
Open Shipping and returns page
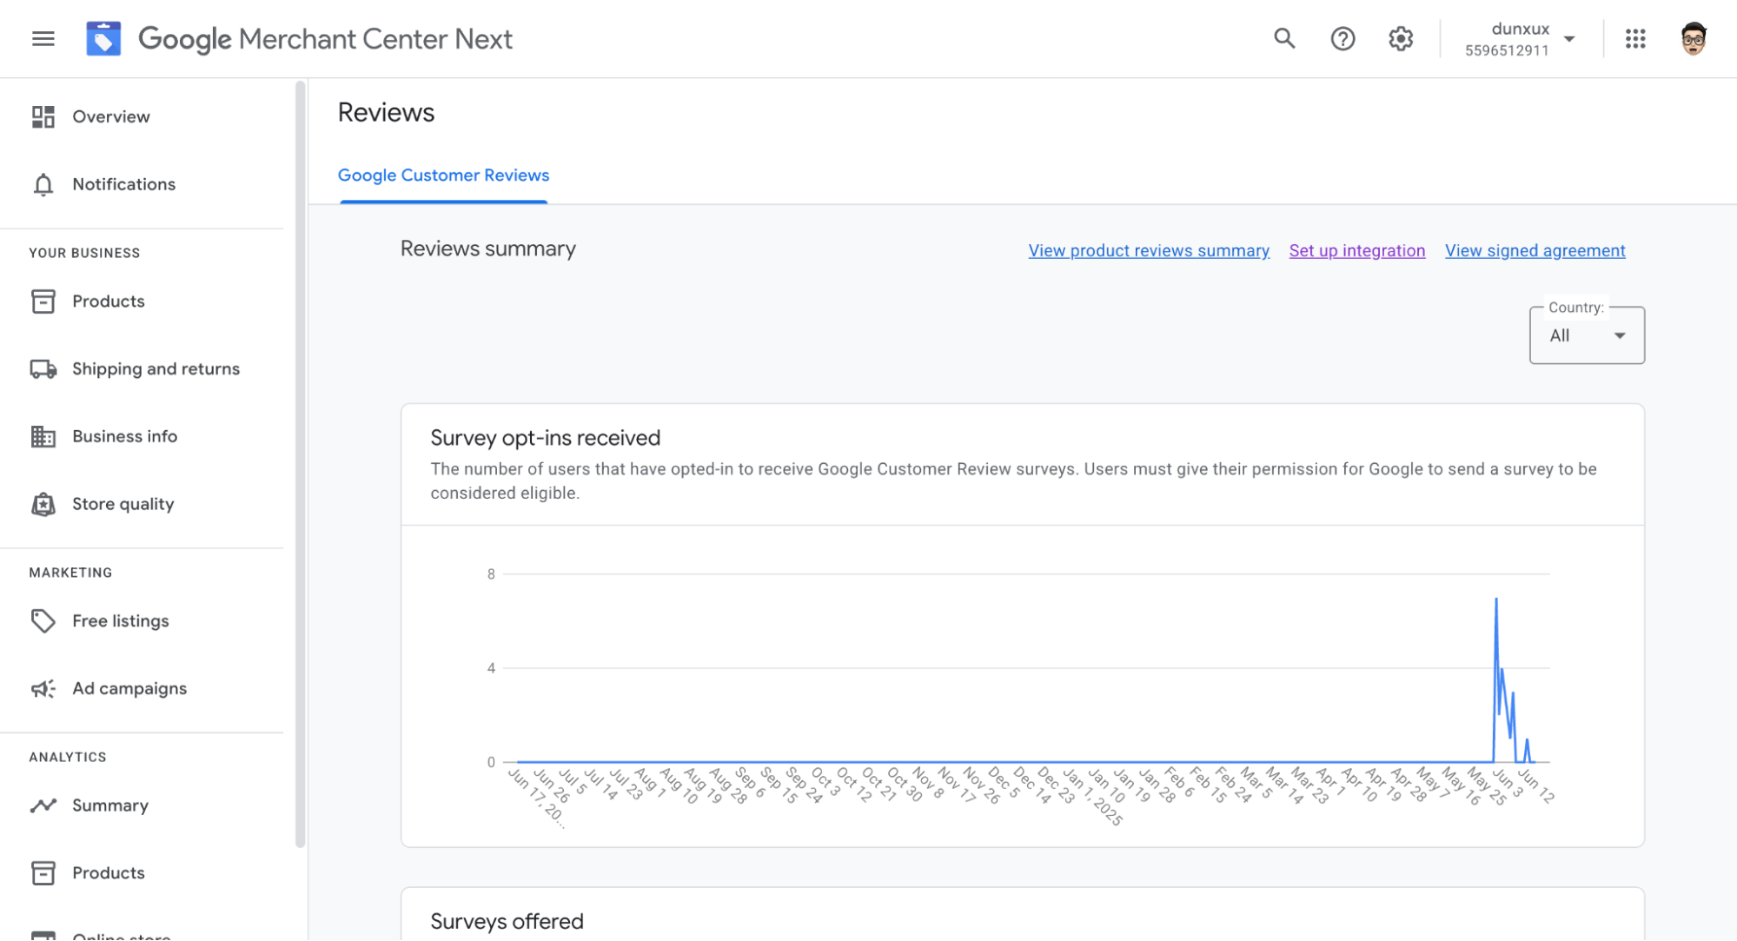coord(156,368)
